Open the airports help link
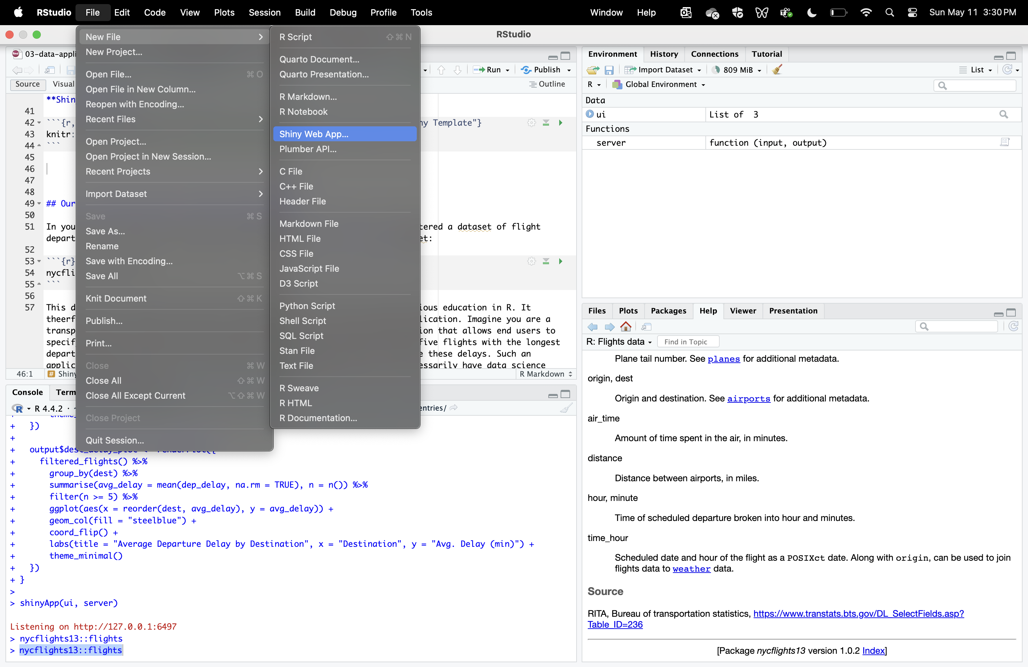1028x667 pixels. (749, 399)
